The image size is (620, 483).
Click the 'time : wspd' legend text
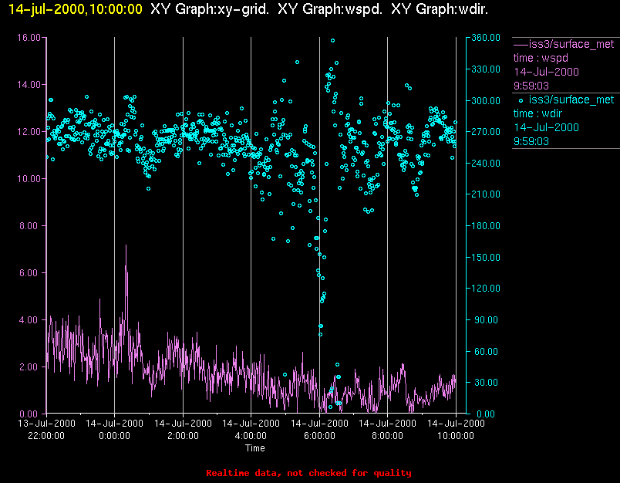pos(541,58)
